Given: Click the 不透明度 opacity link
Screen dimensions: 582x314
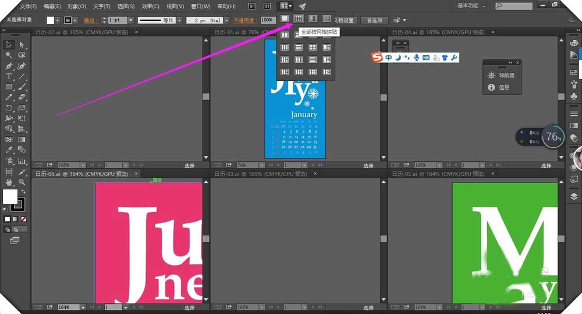Looking at the screenshot, I should click(x=246, y=20).
